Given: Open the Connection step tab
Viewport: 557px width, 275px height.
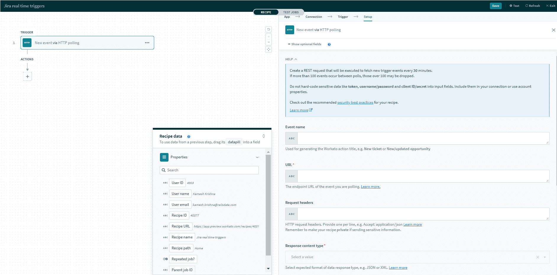Looking at the screenshot, I should [314, 17].
